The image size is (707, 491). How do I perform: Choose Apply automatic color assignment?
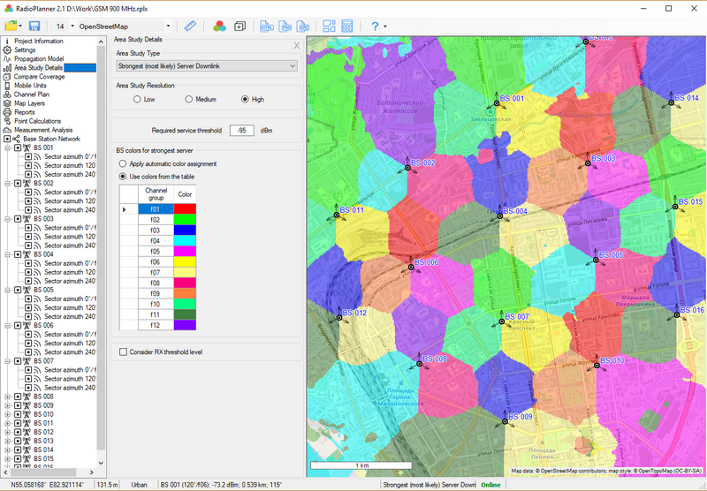point(123,164)
